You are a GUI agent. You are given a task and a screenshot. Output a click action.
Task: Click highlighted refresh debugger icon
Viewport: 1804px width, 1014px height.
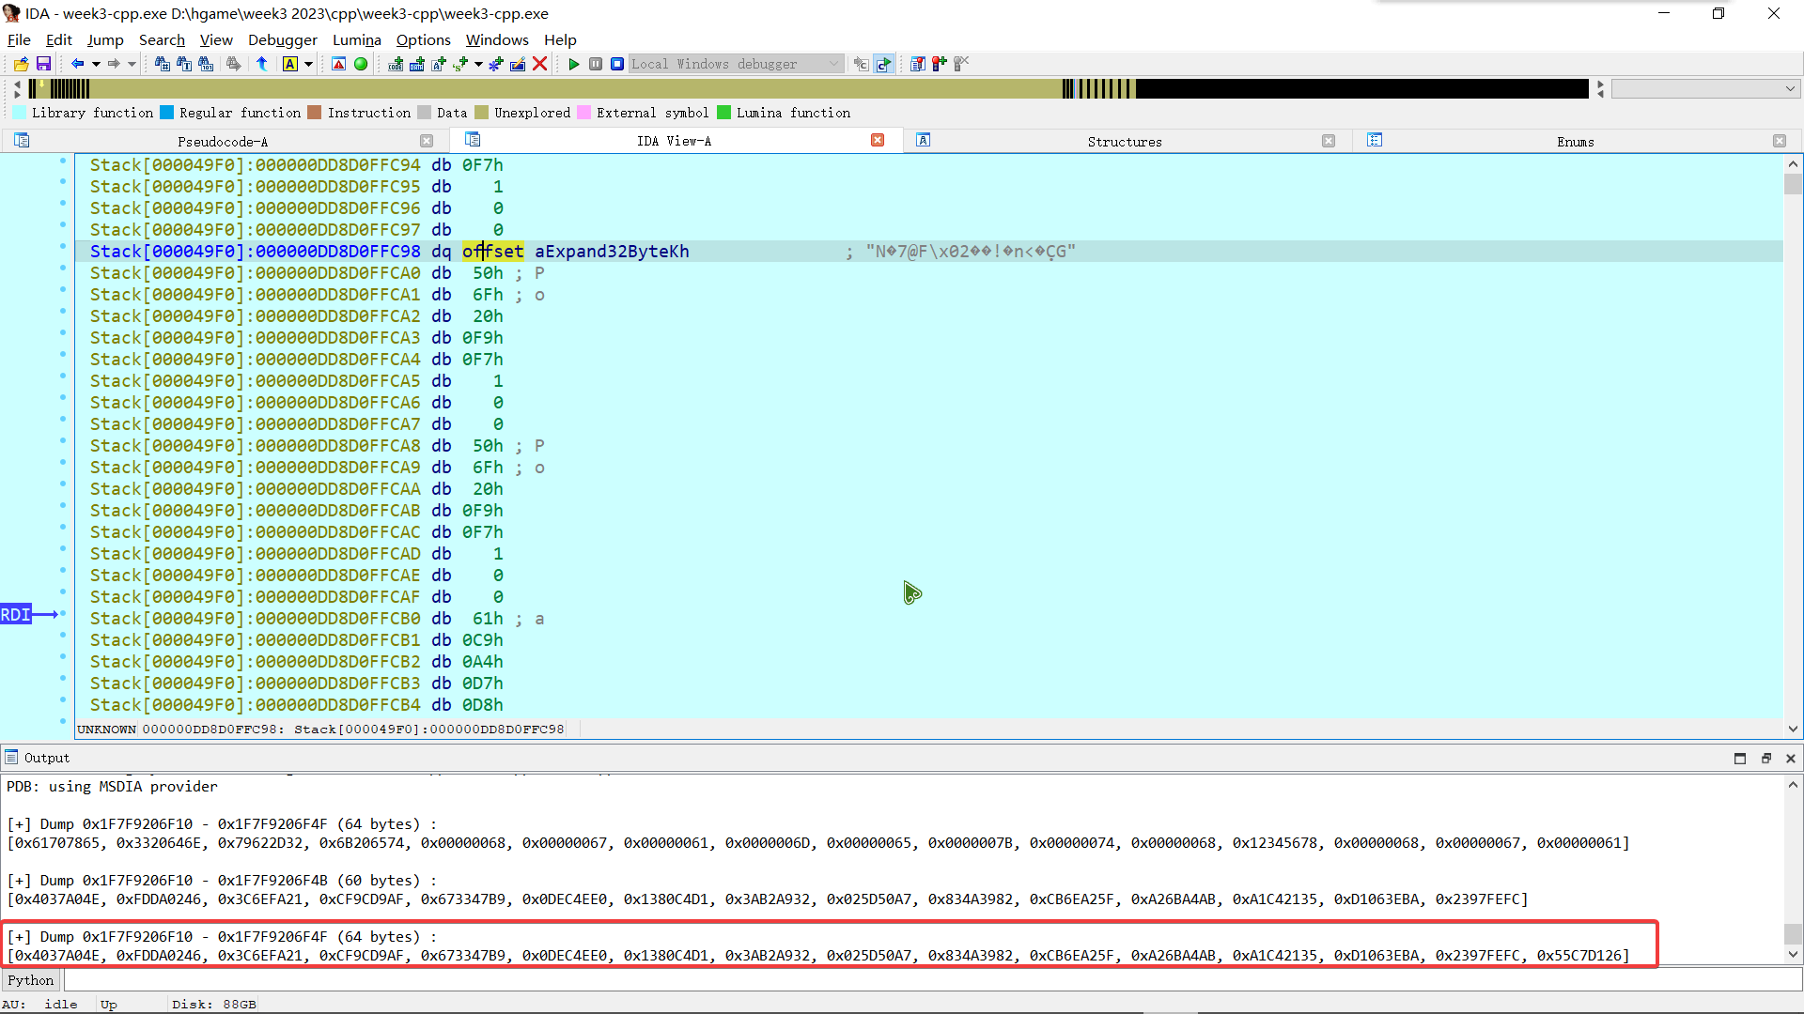click(x=883, y=64)
